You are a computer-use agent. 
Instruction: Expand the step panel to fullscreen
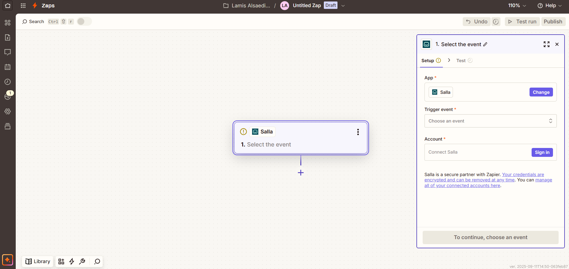click(x=546, y=44)
